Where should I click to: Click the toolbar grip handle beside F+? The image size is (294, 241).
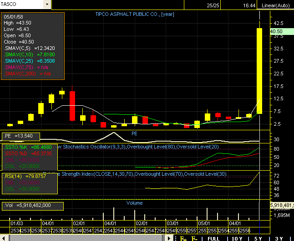[176, 238]
